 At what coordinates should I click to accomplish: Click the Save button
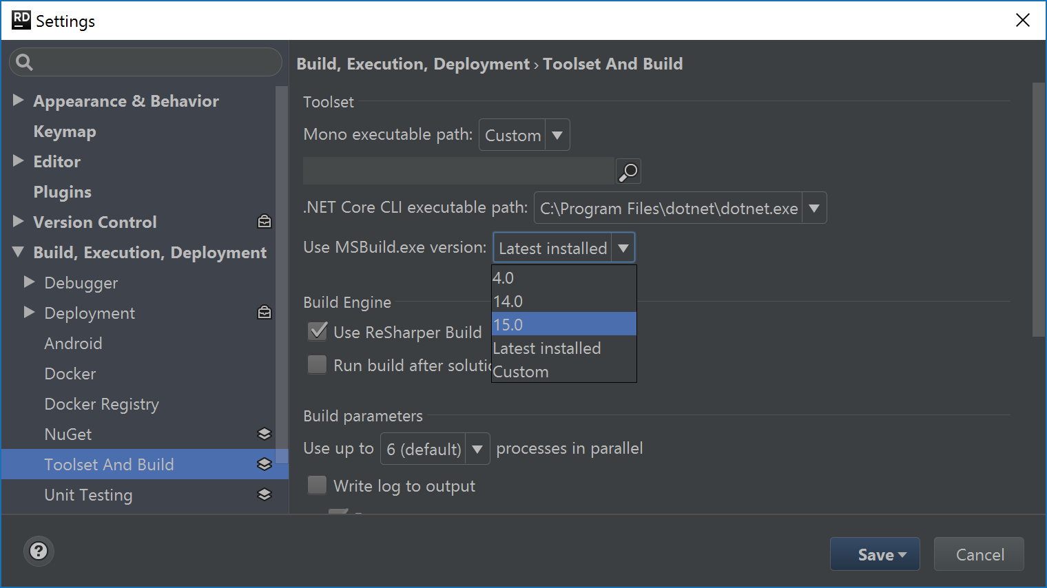click(x=875, y=554)
